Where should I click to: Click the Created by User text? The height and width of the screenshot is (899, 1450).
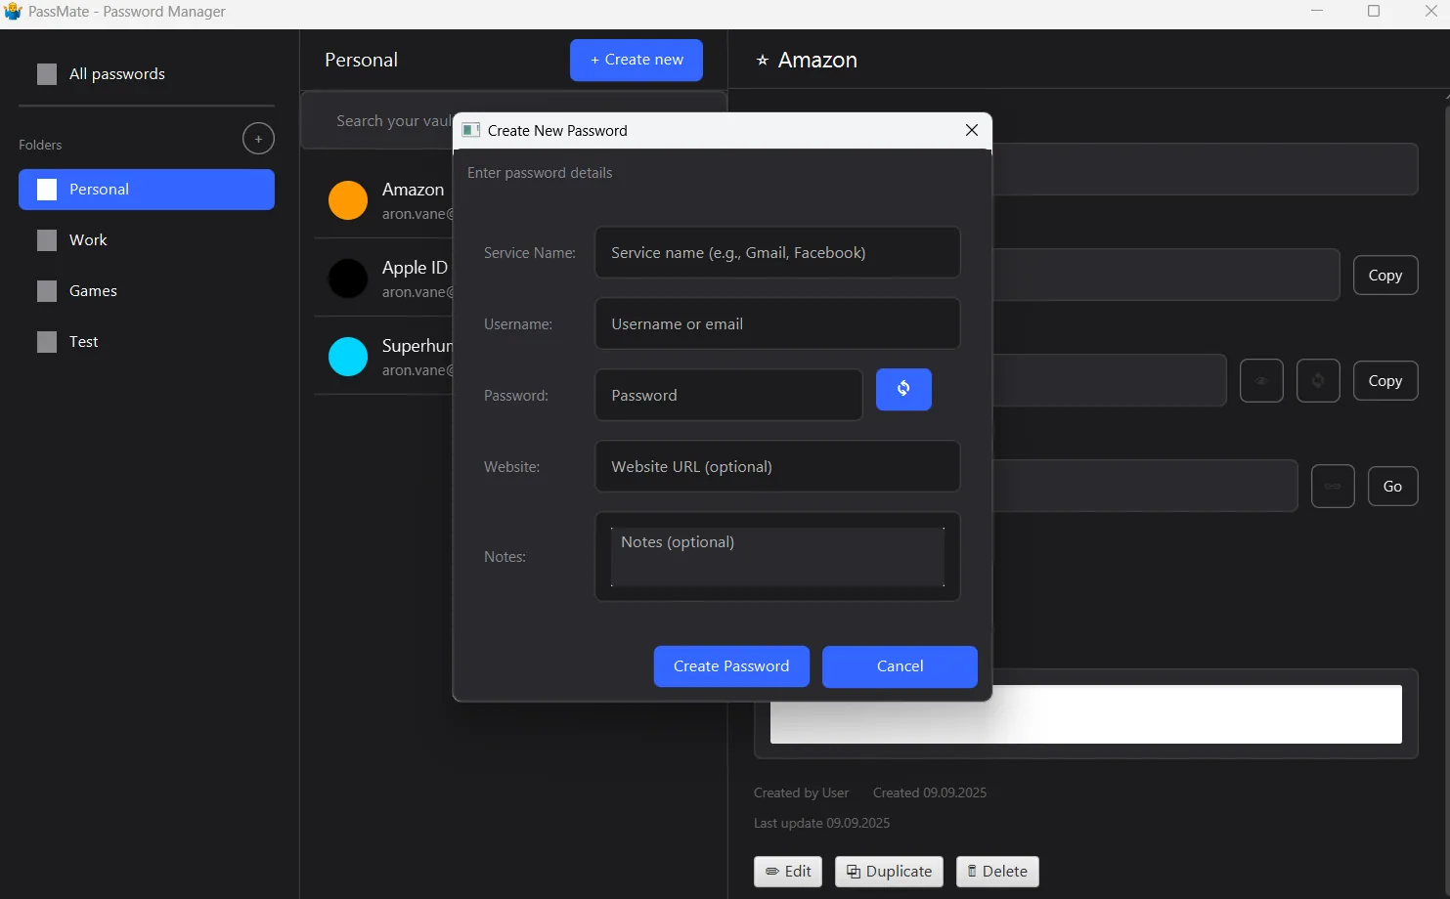pyautogui.click(x=801, y=792)
